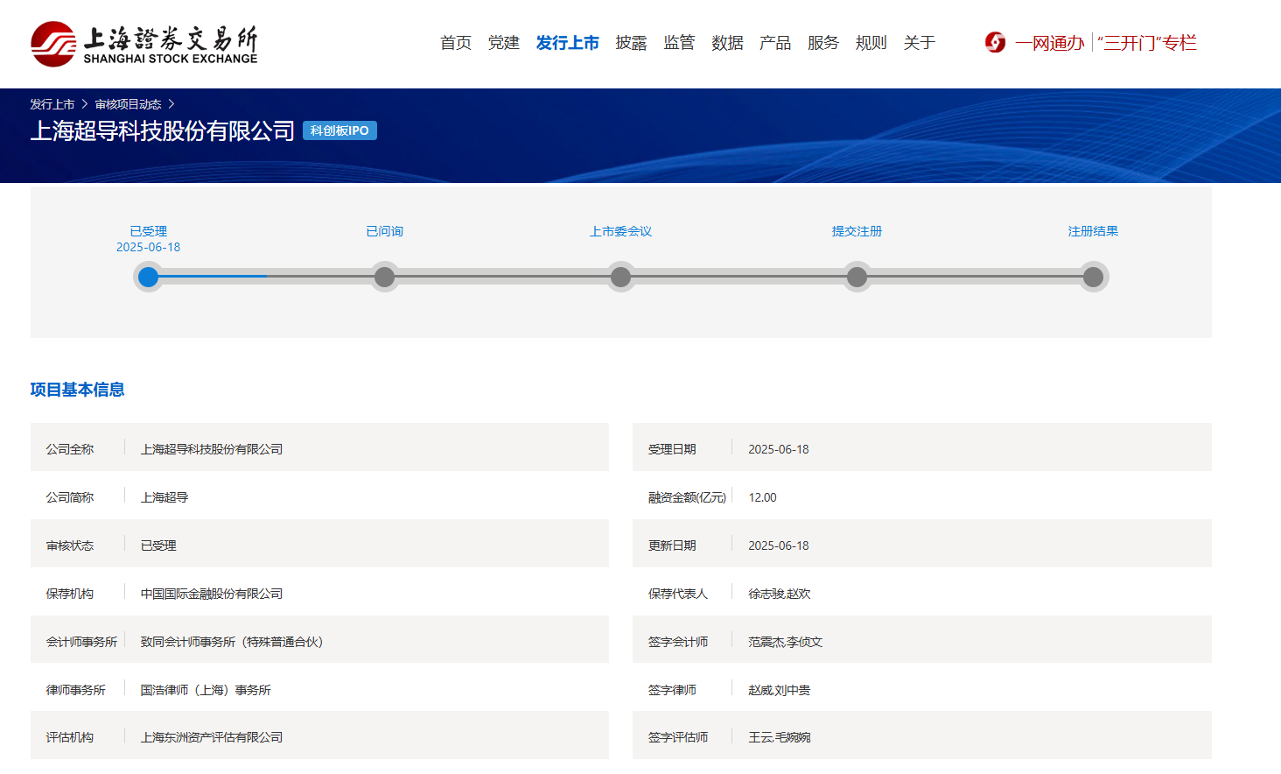Viewport: 1281px width, 774px height.
Task: Click the 审核状态 value 已受理
Action: [x=158, y=545]
